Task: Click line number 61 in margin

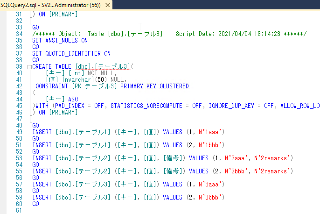Action: point(19,210)
